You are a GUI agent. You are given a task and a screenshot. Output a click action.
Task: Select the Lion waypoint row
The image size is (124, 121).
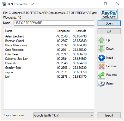pyautogui.click(x=46, y=77)
